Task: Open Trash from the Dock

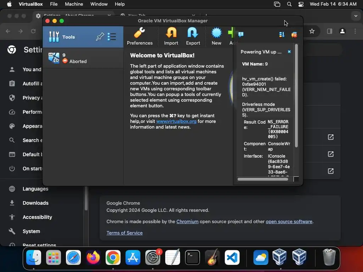Action: (329, 257)
